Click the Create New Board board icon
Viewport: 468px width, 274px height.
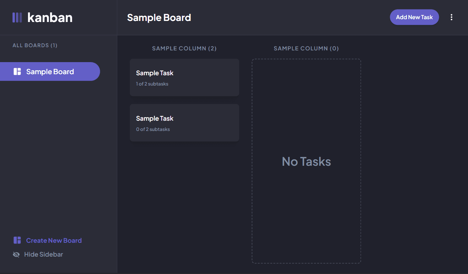point(17,240)
